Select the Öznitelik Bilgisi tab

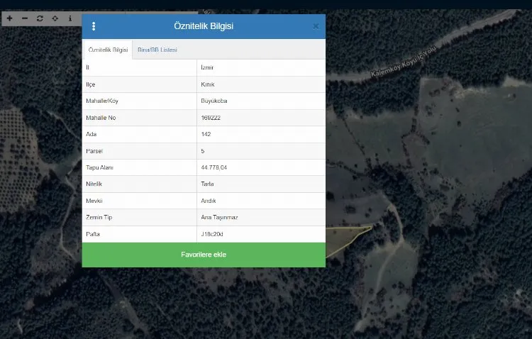pyautogui.click(x=108, y=50)
